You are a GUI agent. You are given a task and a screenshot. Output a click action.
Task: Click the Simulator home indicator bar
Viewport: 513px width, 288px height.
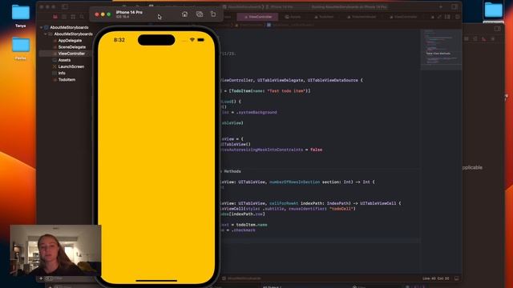click(156, 280)
